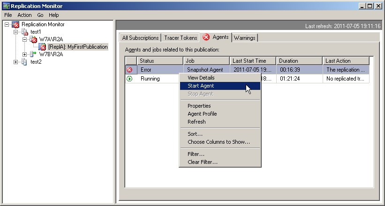Select the W7B\R2A tree item
The height and width of the screenshot is (206, 385).
pos(51,54)
